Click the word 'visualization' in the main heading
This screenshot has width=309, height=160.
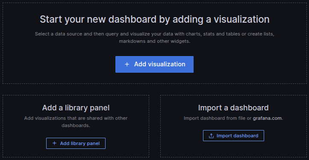[x=242, y=20]
